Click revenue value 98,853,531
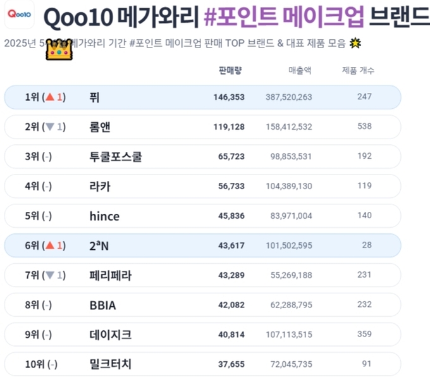This screenshot has width=430, height=377. coord(291,156)
